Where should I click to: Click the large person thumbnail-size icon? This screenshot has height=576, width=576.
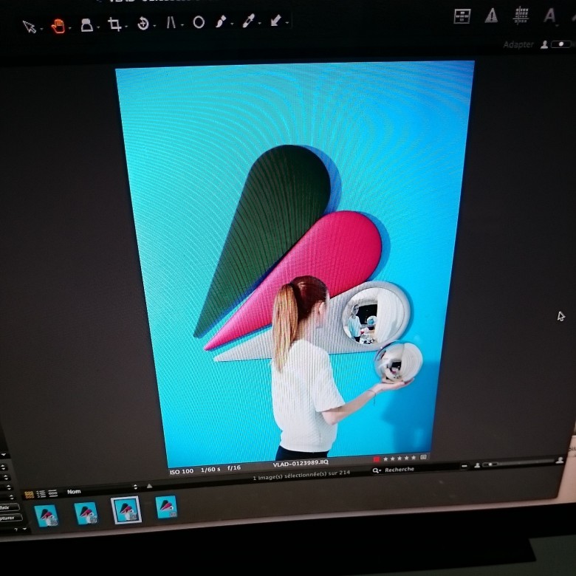[560, 461]
